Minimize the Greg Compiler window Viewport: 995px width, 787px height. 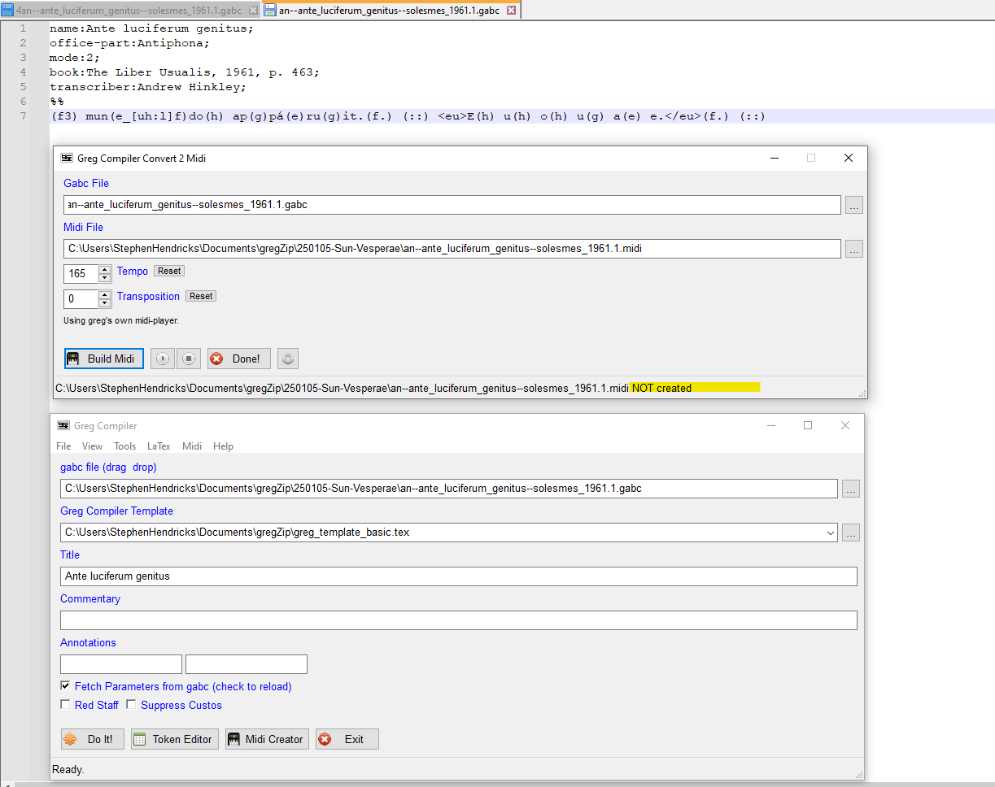click(x=770, y=425)
